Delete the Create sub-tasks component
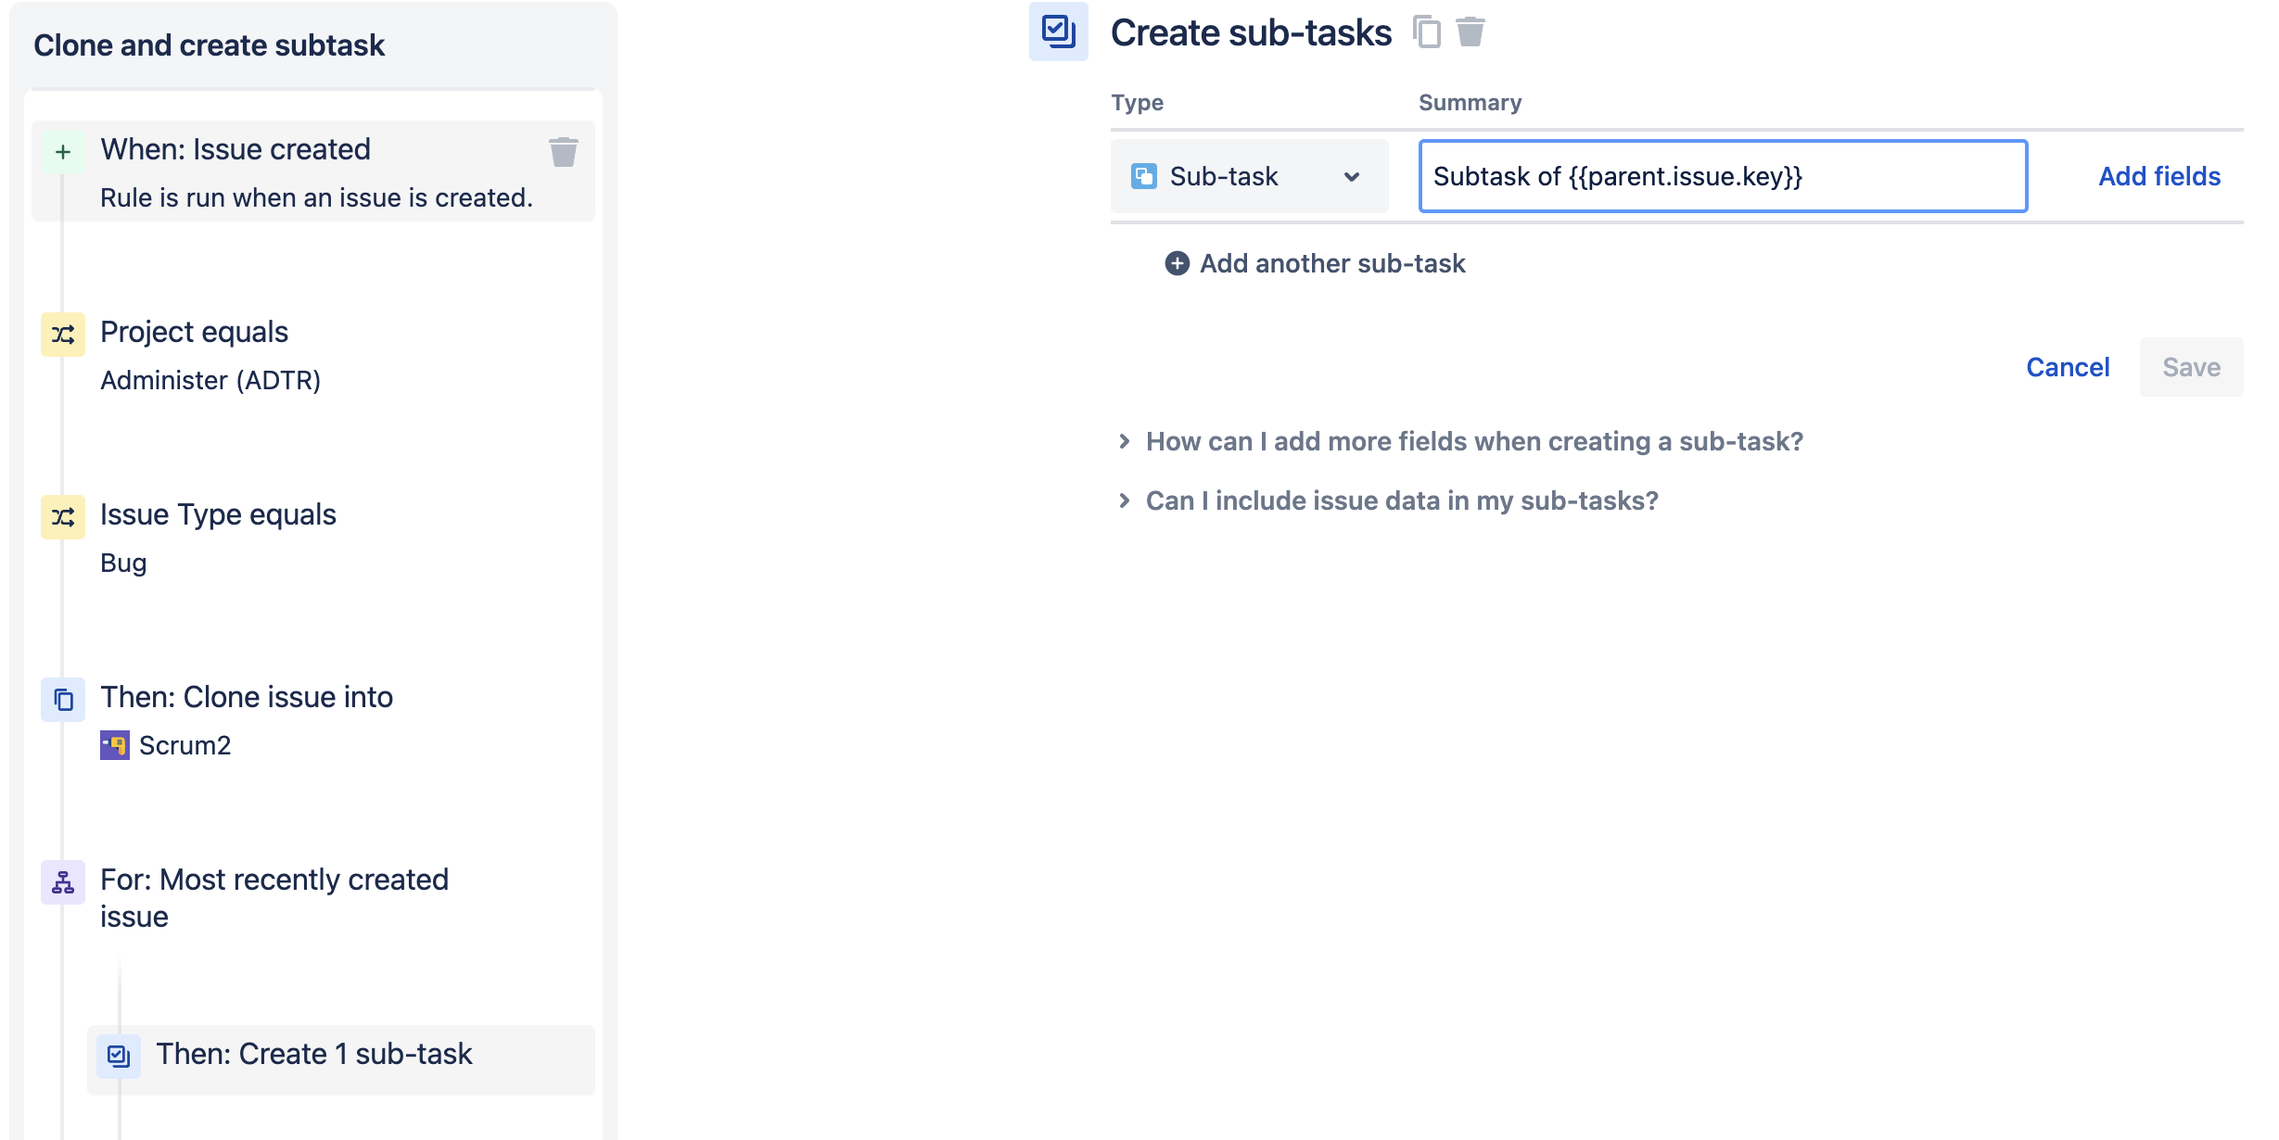 pyautogui.click(x=1470, y=32)
